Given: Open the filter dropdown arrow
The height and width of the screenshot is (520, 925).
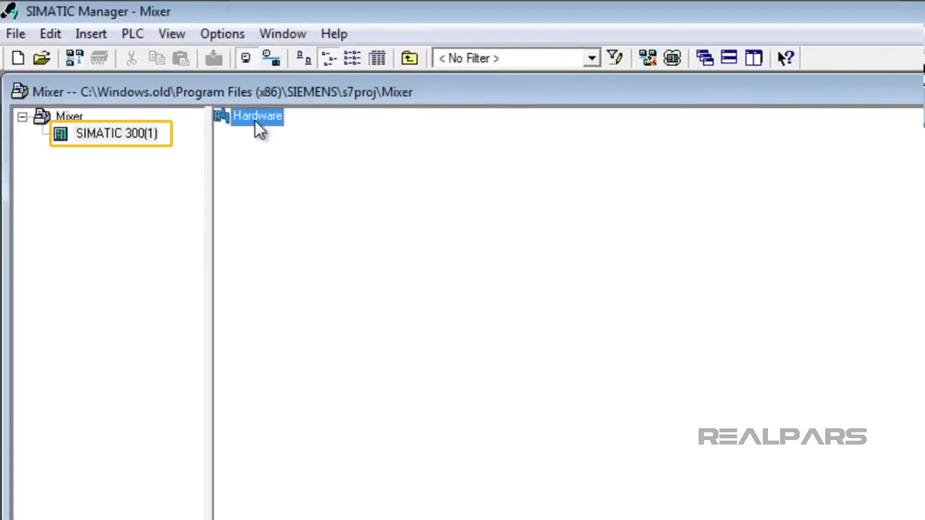Looking at the screenshot, I should [592, 58].
